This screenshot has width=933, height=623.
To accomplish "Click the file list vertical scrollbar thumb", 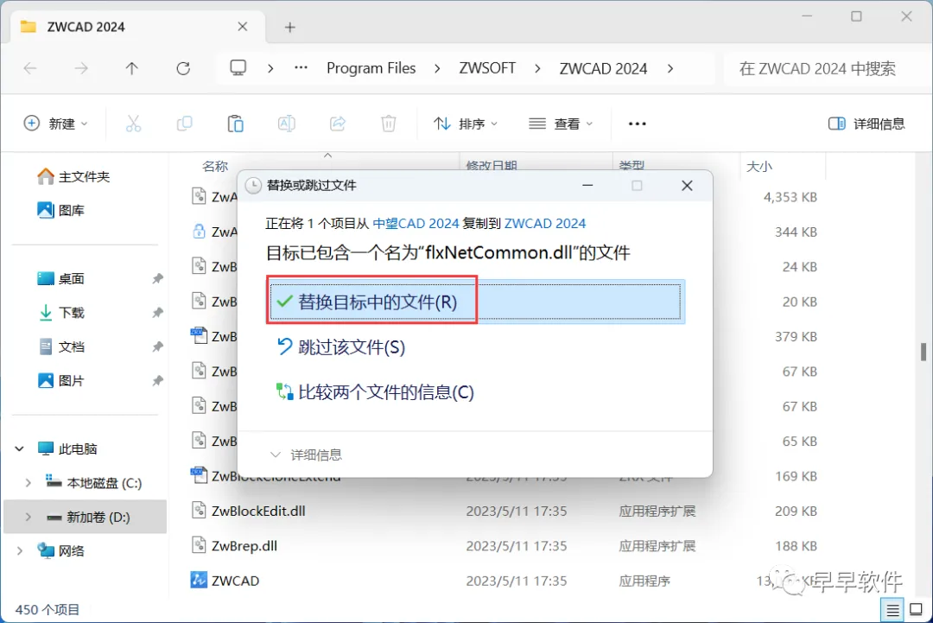I will 923,353.
